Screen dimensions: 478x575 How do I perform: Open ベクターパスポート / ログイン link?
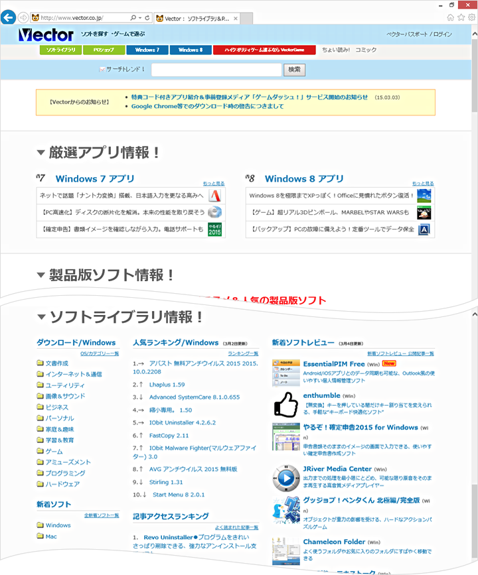click(x=419, y=34)
